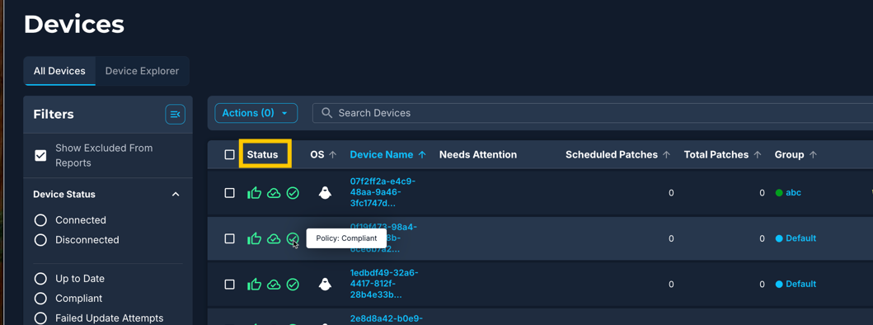
Task: Sort by Total Patches arrow
Action: pos(758,155)
